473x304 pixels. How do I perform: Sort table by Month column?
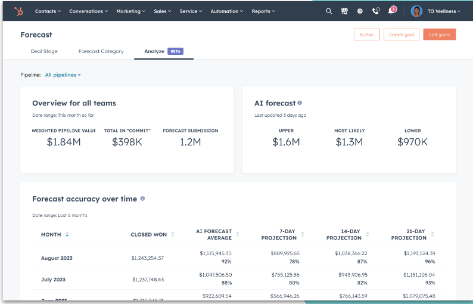click(67, 235)
